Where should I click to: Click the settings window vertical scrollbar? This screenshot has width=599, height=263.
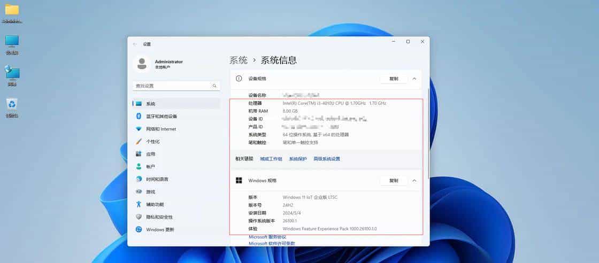pyautogui.click(x=428, y=134)
